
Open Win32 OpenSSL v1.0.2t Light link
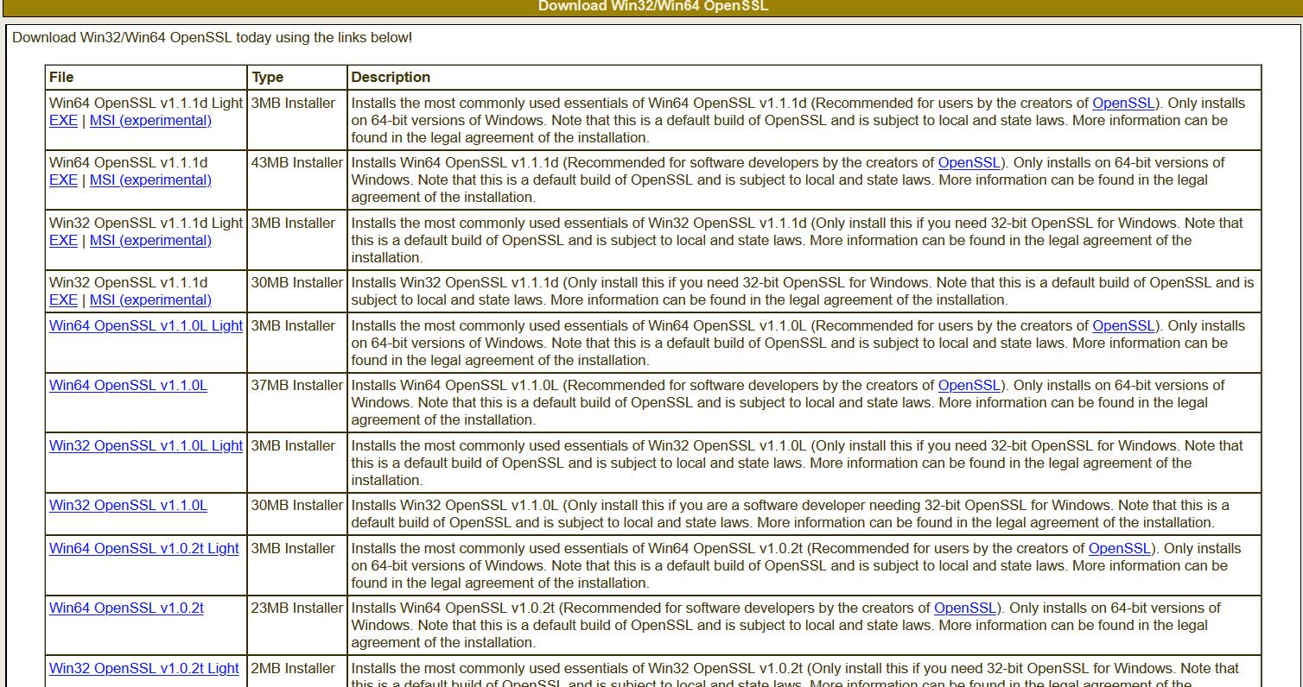pyautogui.click(x=144, y=669)
